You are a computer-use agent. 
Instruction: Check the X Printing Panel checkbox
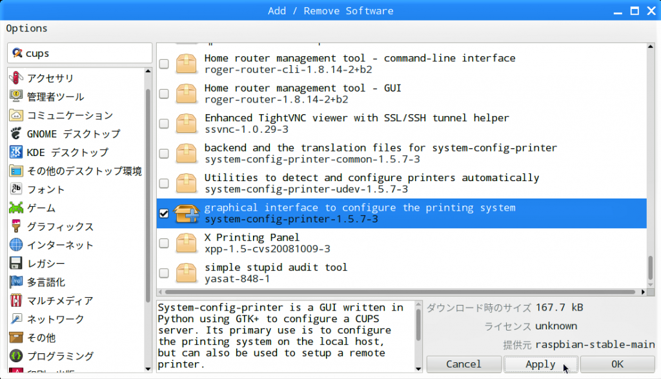[x=164, y=244]
